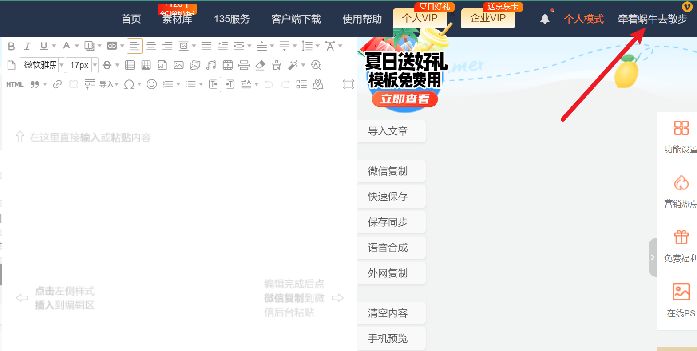Collapse the right sidebar arrow tab

click(x=653, y=257)
